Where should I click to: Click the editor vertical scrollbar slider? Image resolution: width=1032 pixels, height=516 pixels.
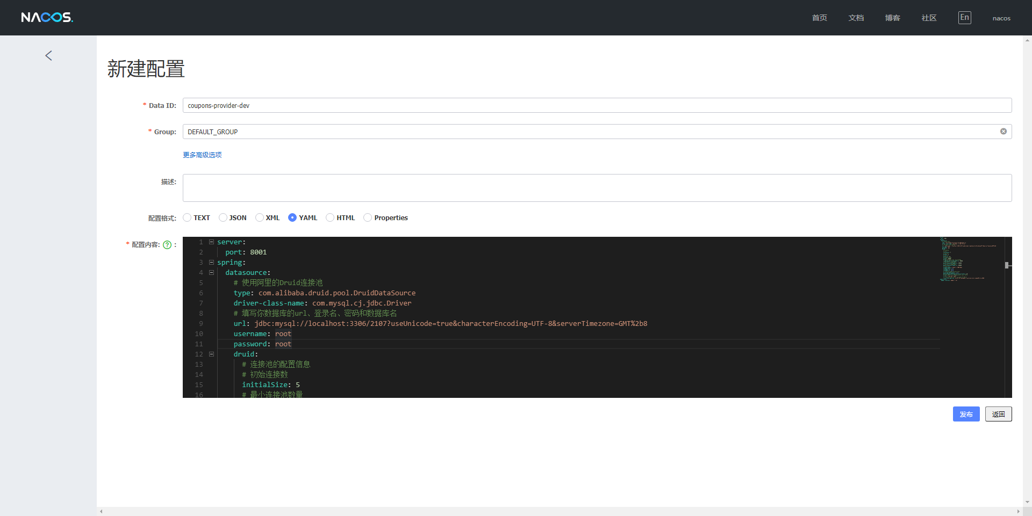[x=1008, y=265]
